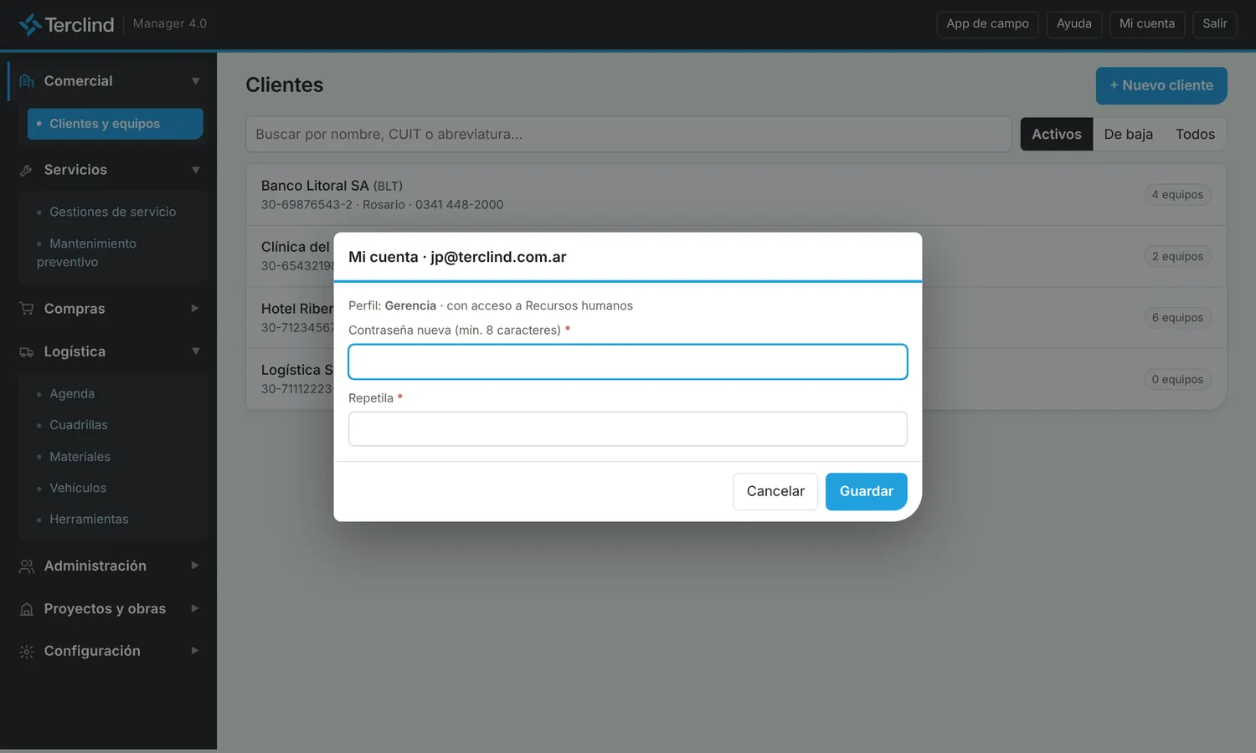
Task: Collapse the Comercial section arrow
Action: click(x=195, y=81)
